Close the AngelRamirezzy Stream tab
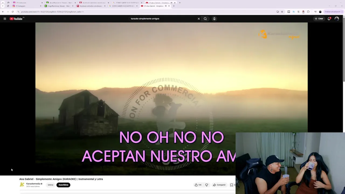Viewport: 345px width, 194px height. (73, 6)
